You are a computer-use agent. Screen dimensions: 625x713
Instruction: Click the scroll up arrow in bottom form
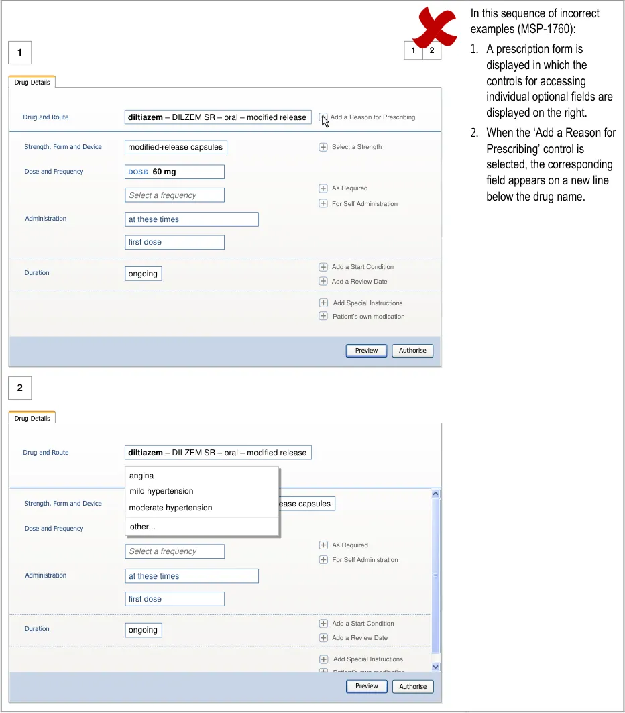tap(435, 494)
